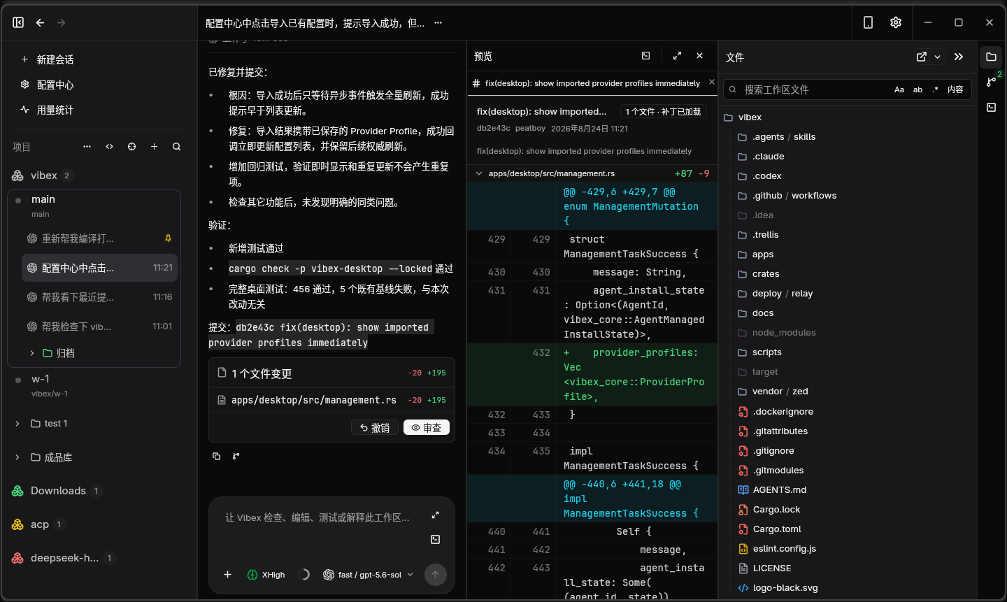This screenshot has width=1007, height=602.
Task: Click the code brackets icon beside 项目
Action: click(x=109, y=147)
